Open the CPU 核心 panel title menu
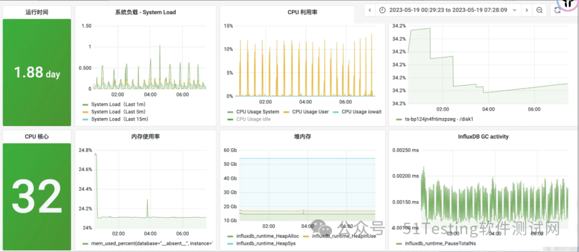 (36, 136)
